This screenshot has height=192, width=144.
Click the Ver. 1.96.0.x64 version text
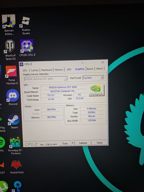pos(48,145)
